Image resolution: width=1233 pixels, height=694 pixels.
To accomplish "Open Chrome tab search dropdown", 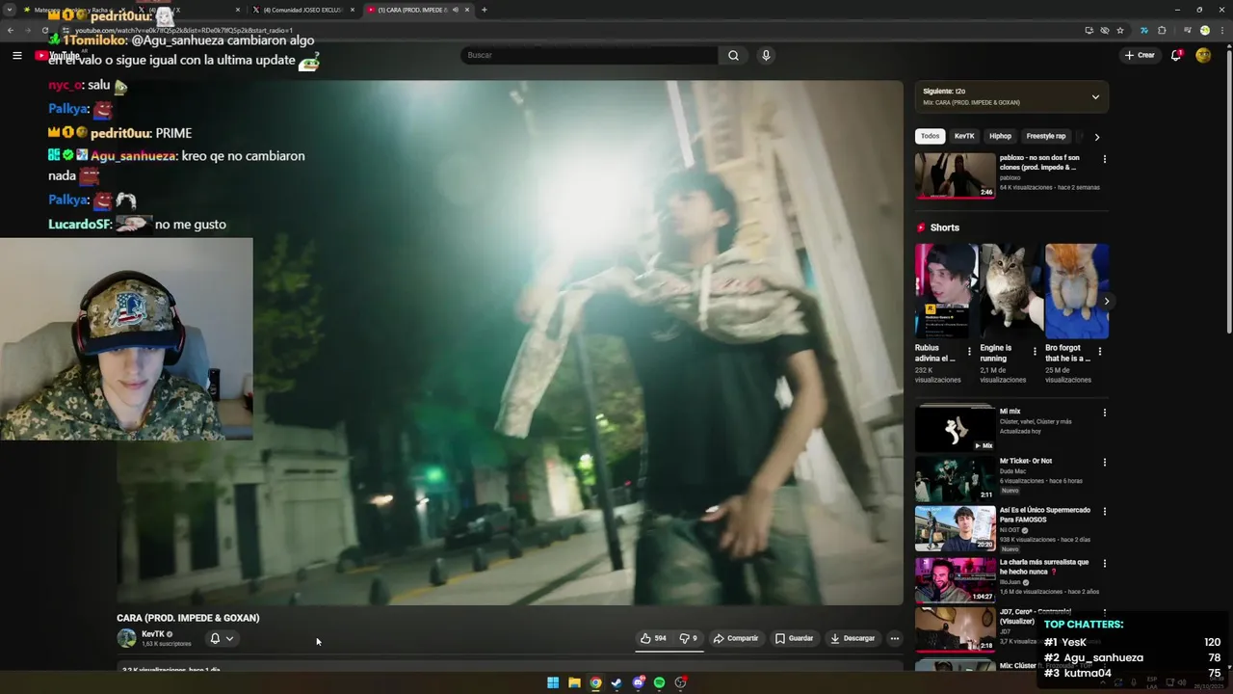I will 11,10.
